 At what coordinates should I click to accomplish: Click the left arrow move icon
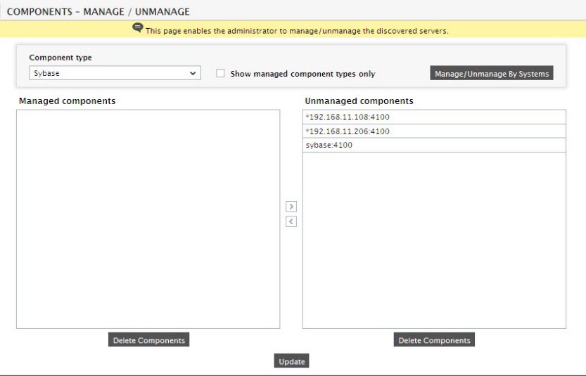(x=291, y=222)
